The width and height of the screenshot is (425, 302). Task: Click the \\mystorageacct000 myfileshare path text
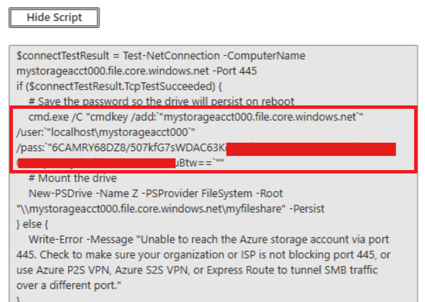click(136, 208)
